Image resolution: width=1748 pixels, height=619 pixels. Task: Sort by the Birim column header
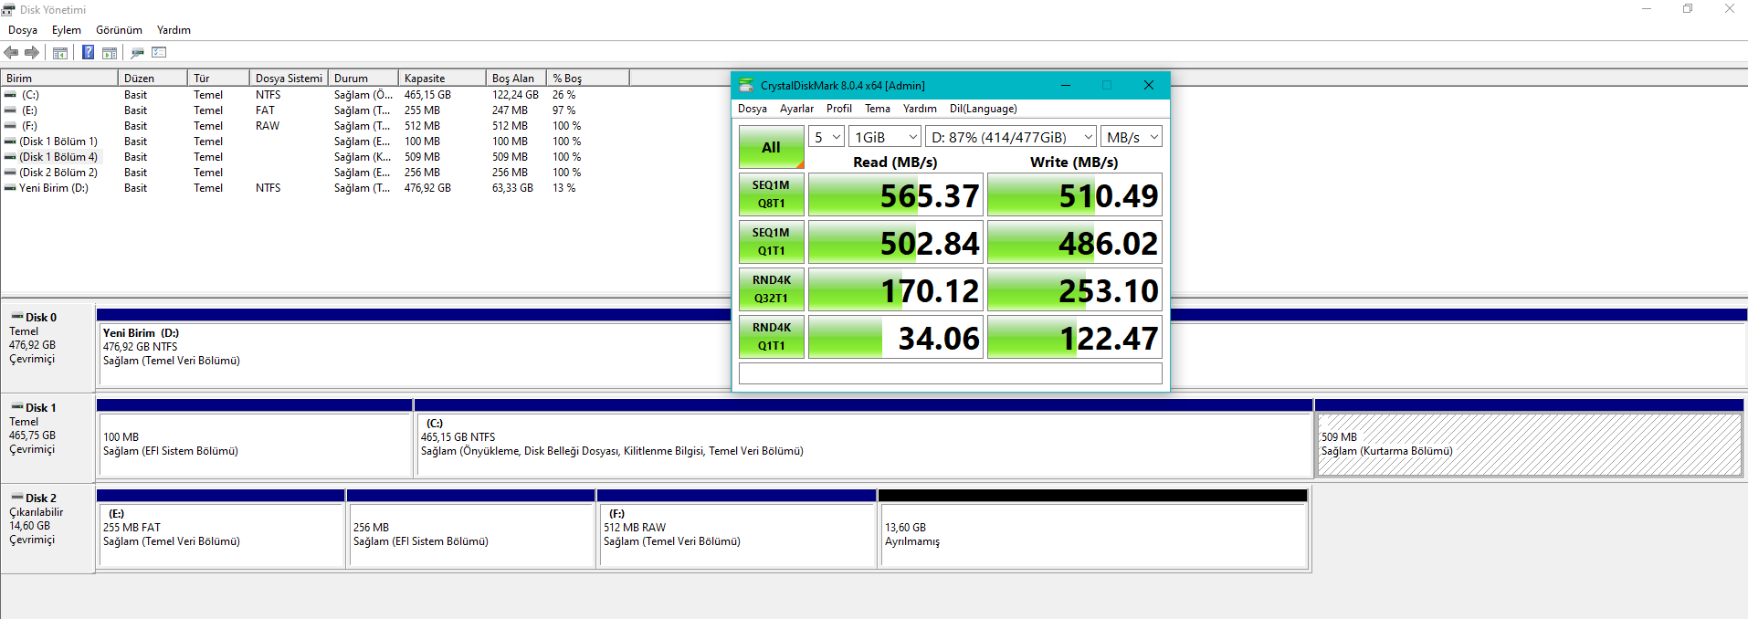59,79
